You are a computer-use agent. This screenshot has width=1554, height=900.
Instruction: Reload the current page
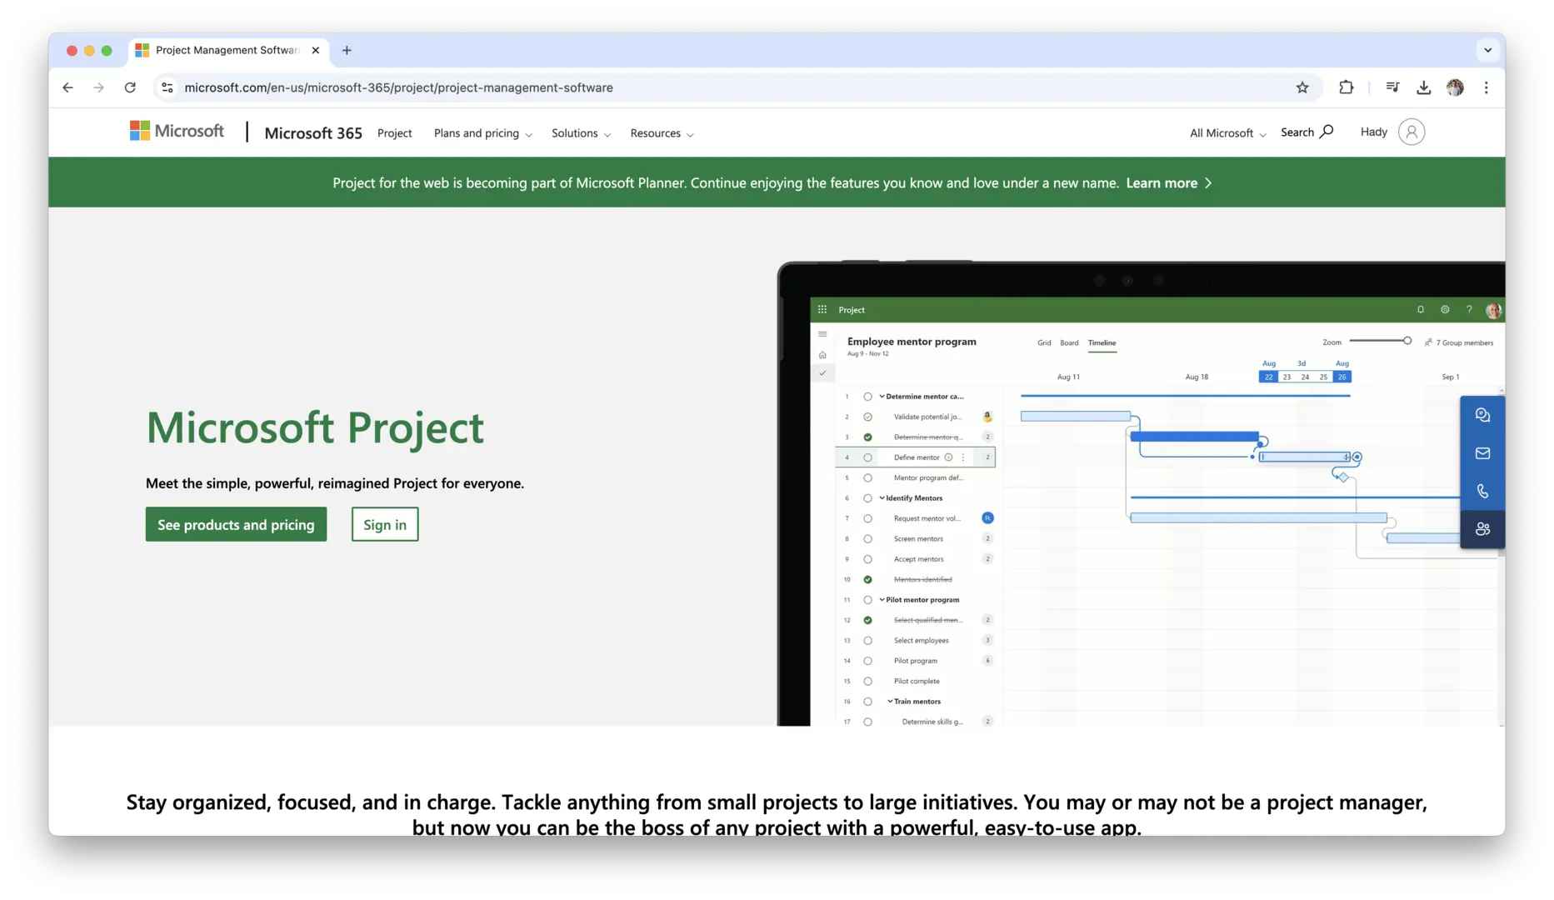point(130,87)
